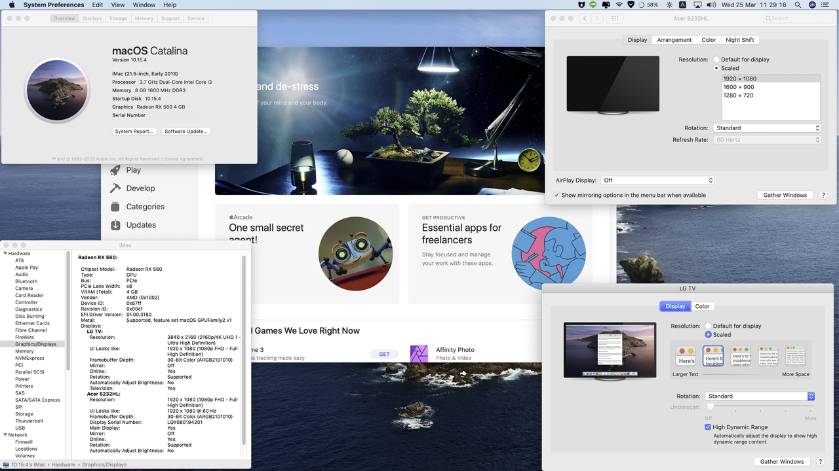Choose the middle scaled resolution thumbnail

pos(741,357)
